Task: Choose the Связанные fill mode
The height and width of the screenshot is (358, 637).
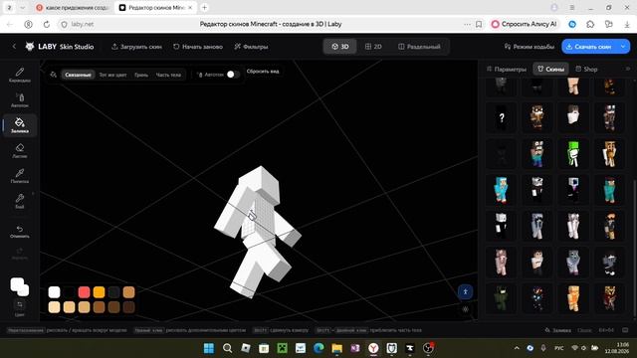Action: coord(78,75)
